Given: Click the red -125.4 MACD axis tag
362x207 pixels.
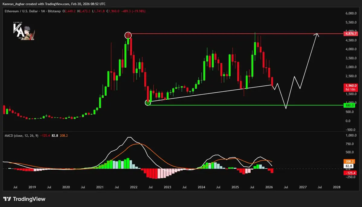Looking at the screenshot, I should click(x=350, y=173).
